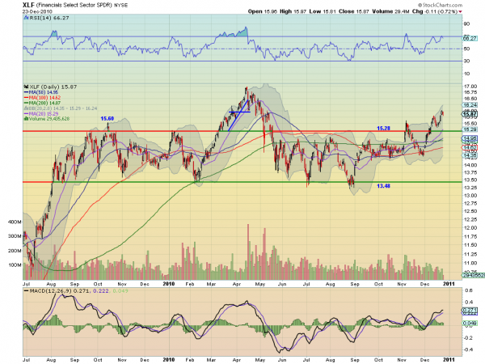Select the MA(20) 15.29 legend entry
Image resolution: width=485 pixels, height=364 pixels.
pyautogui.click(x=41, y=113)
